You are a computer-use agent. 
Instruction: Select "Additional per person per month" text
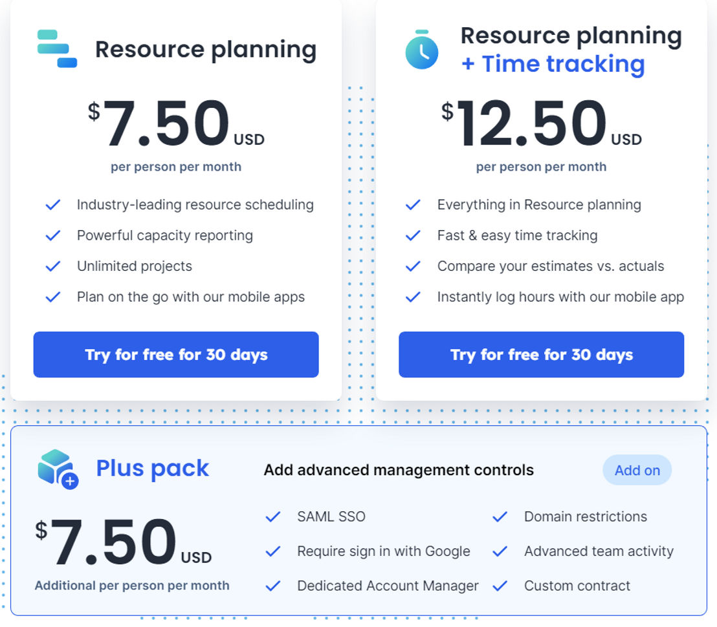point(132,586)
